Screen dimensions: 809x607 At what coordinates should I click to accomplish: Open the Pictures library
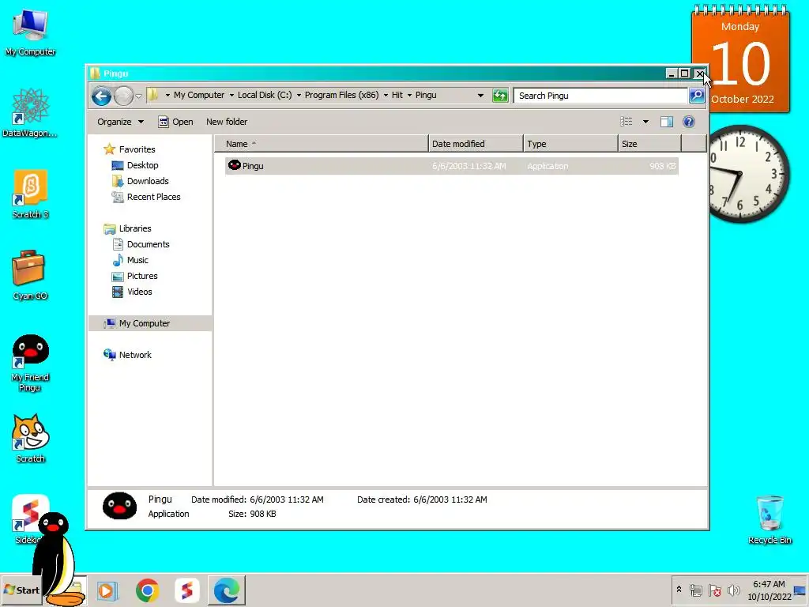coord(135,276)
